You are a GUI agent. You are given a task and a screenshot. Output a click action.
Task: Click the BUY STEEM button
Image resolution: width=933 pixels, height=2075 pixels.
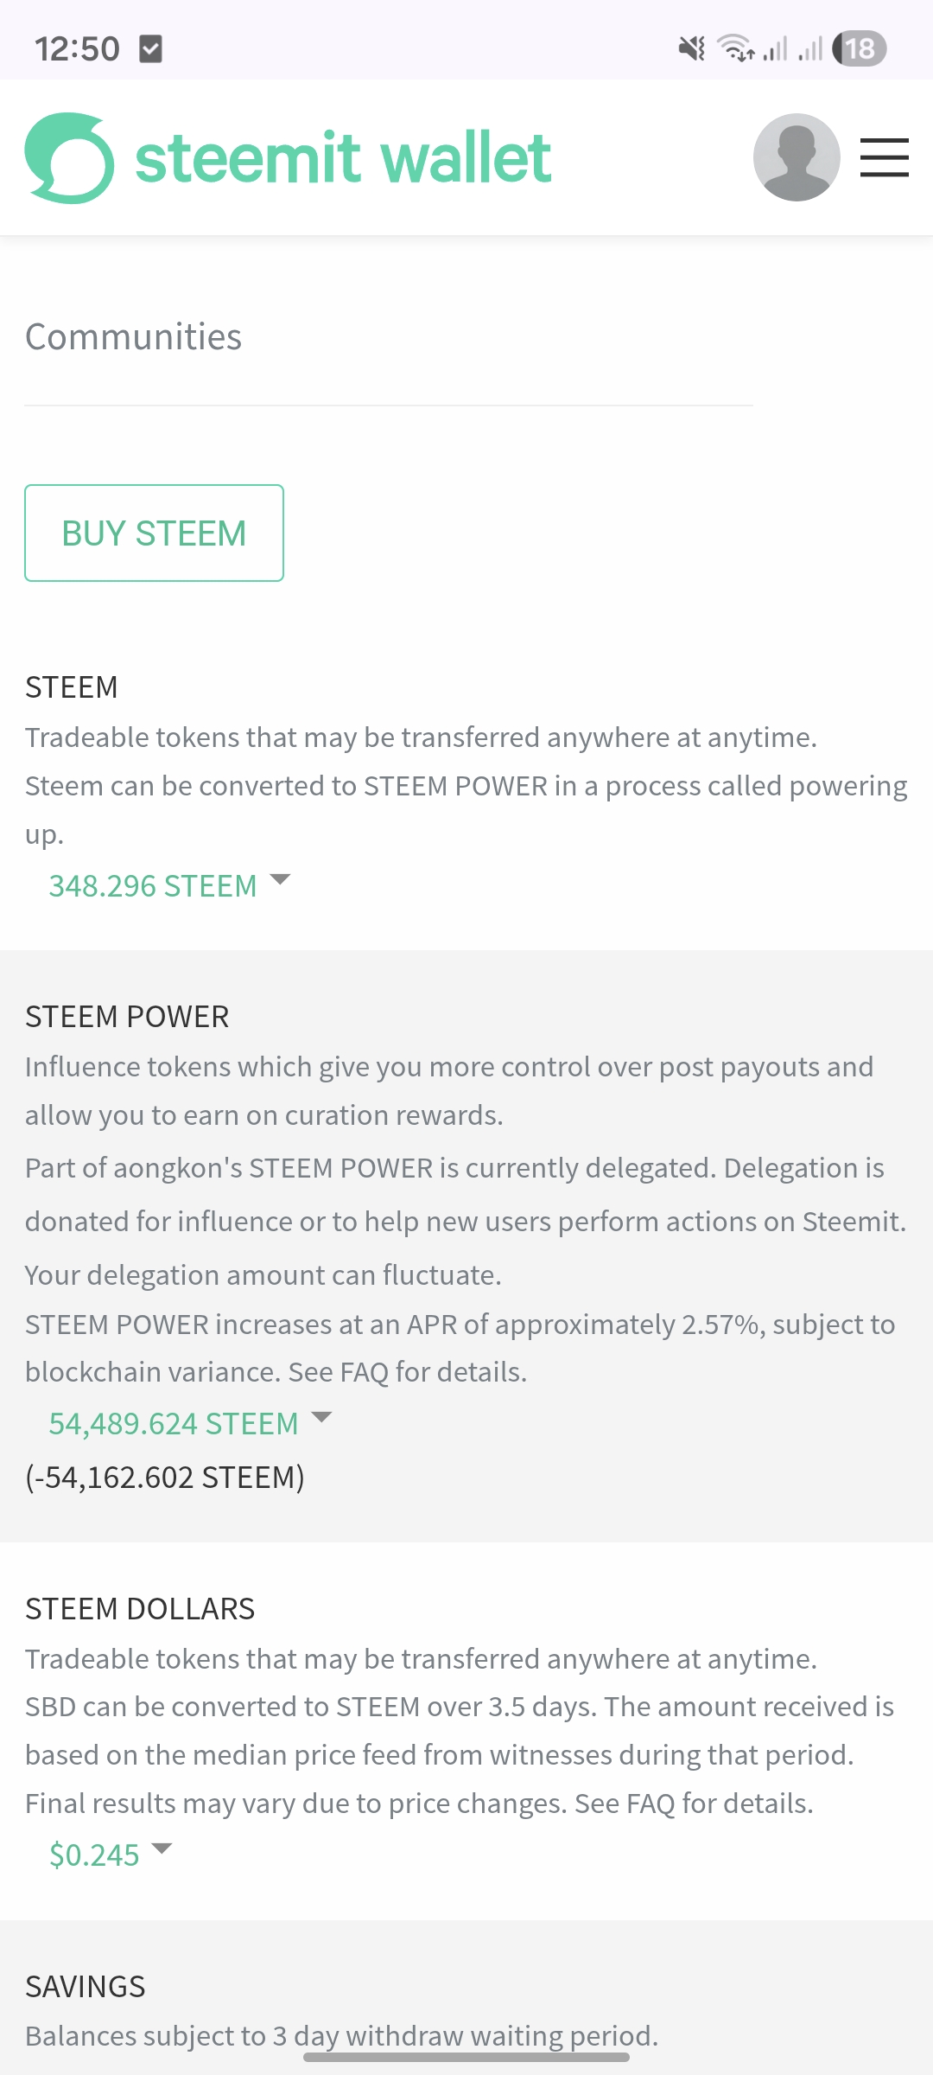154,533
